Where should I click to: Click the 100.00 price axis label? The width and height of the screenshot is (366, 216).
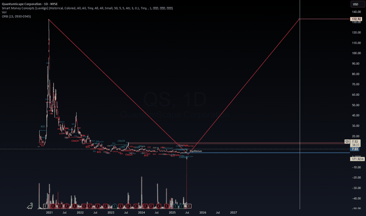pyautogui.click(x=357, y=53)
